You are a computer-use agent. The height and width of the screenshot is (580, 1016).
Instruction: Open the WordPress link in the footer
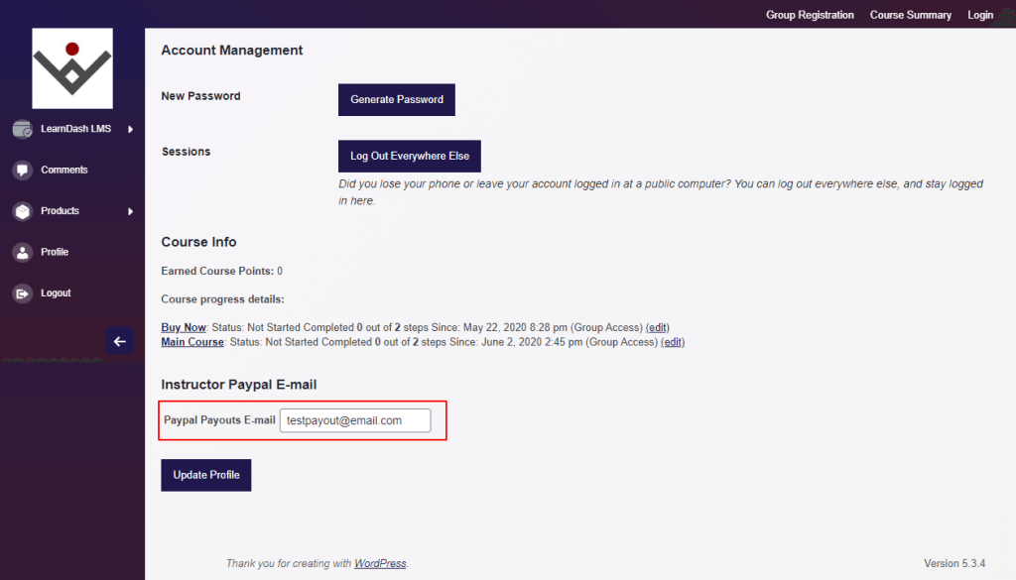pos(380,562)
